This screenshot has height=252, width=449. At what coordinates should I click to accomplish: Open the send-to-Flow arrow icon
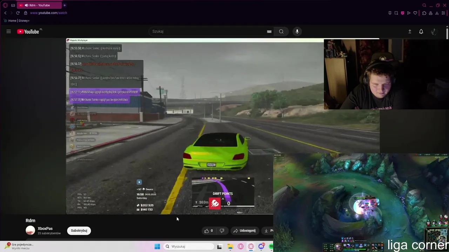click(x=409, y=13)
